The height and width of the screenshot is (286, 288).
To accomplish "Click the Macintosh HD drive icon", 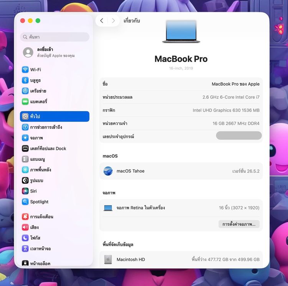I will tap(108, 259).
